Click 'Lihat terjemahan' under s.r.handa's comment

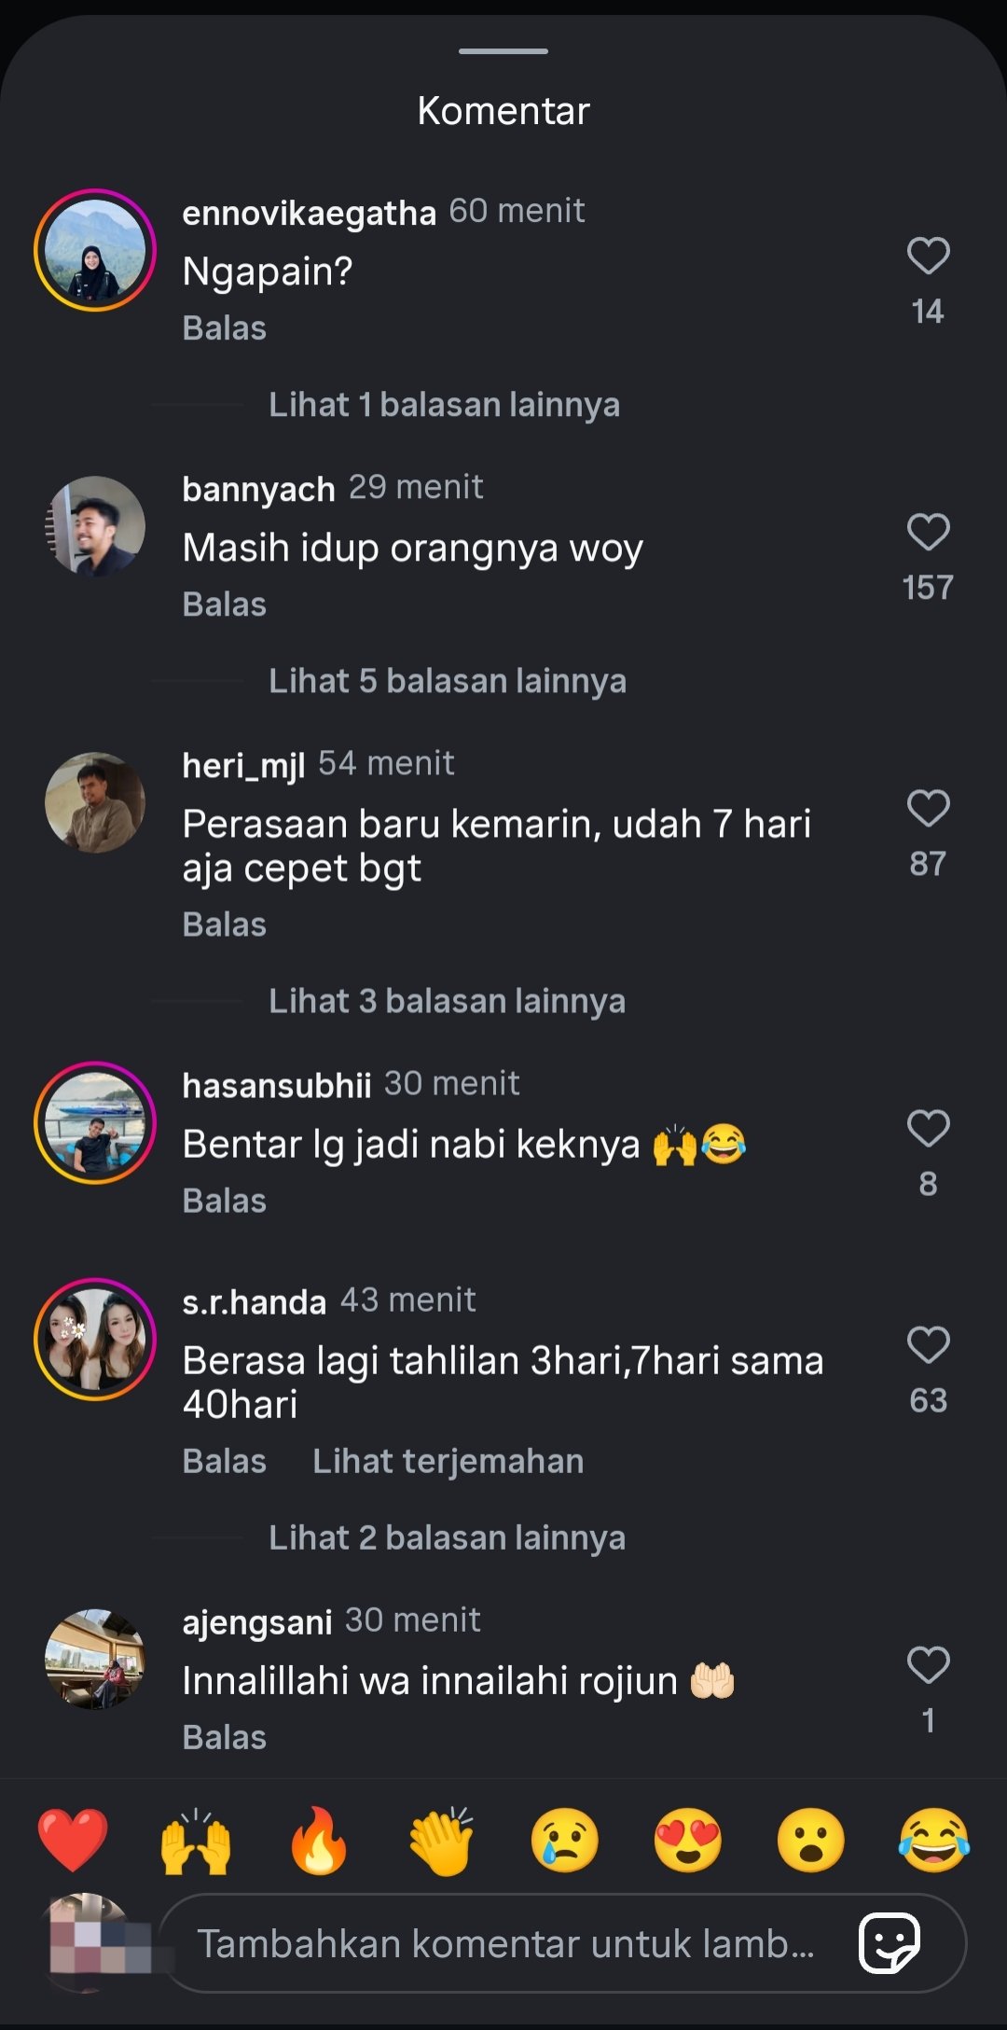[448, 1461]
